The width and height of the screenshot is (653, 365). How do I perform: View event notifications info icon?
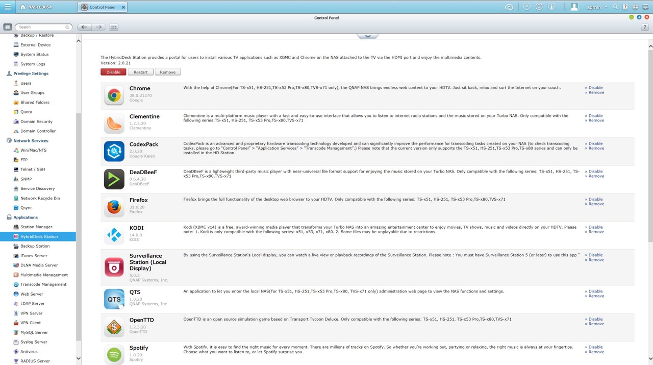click(x=551, y=7)
